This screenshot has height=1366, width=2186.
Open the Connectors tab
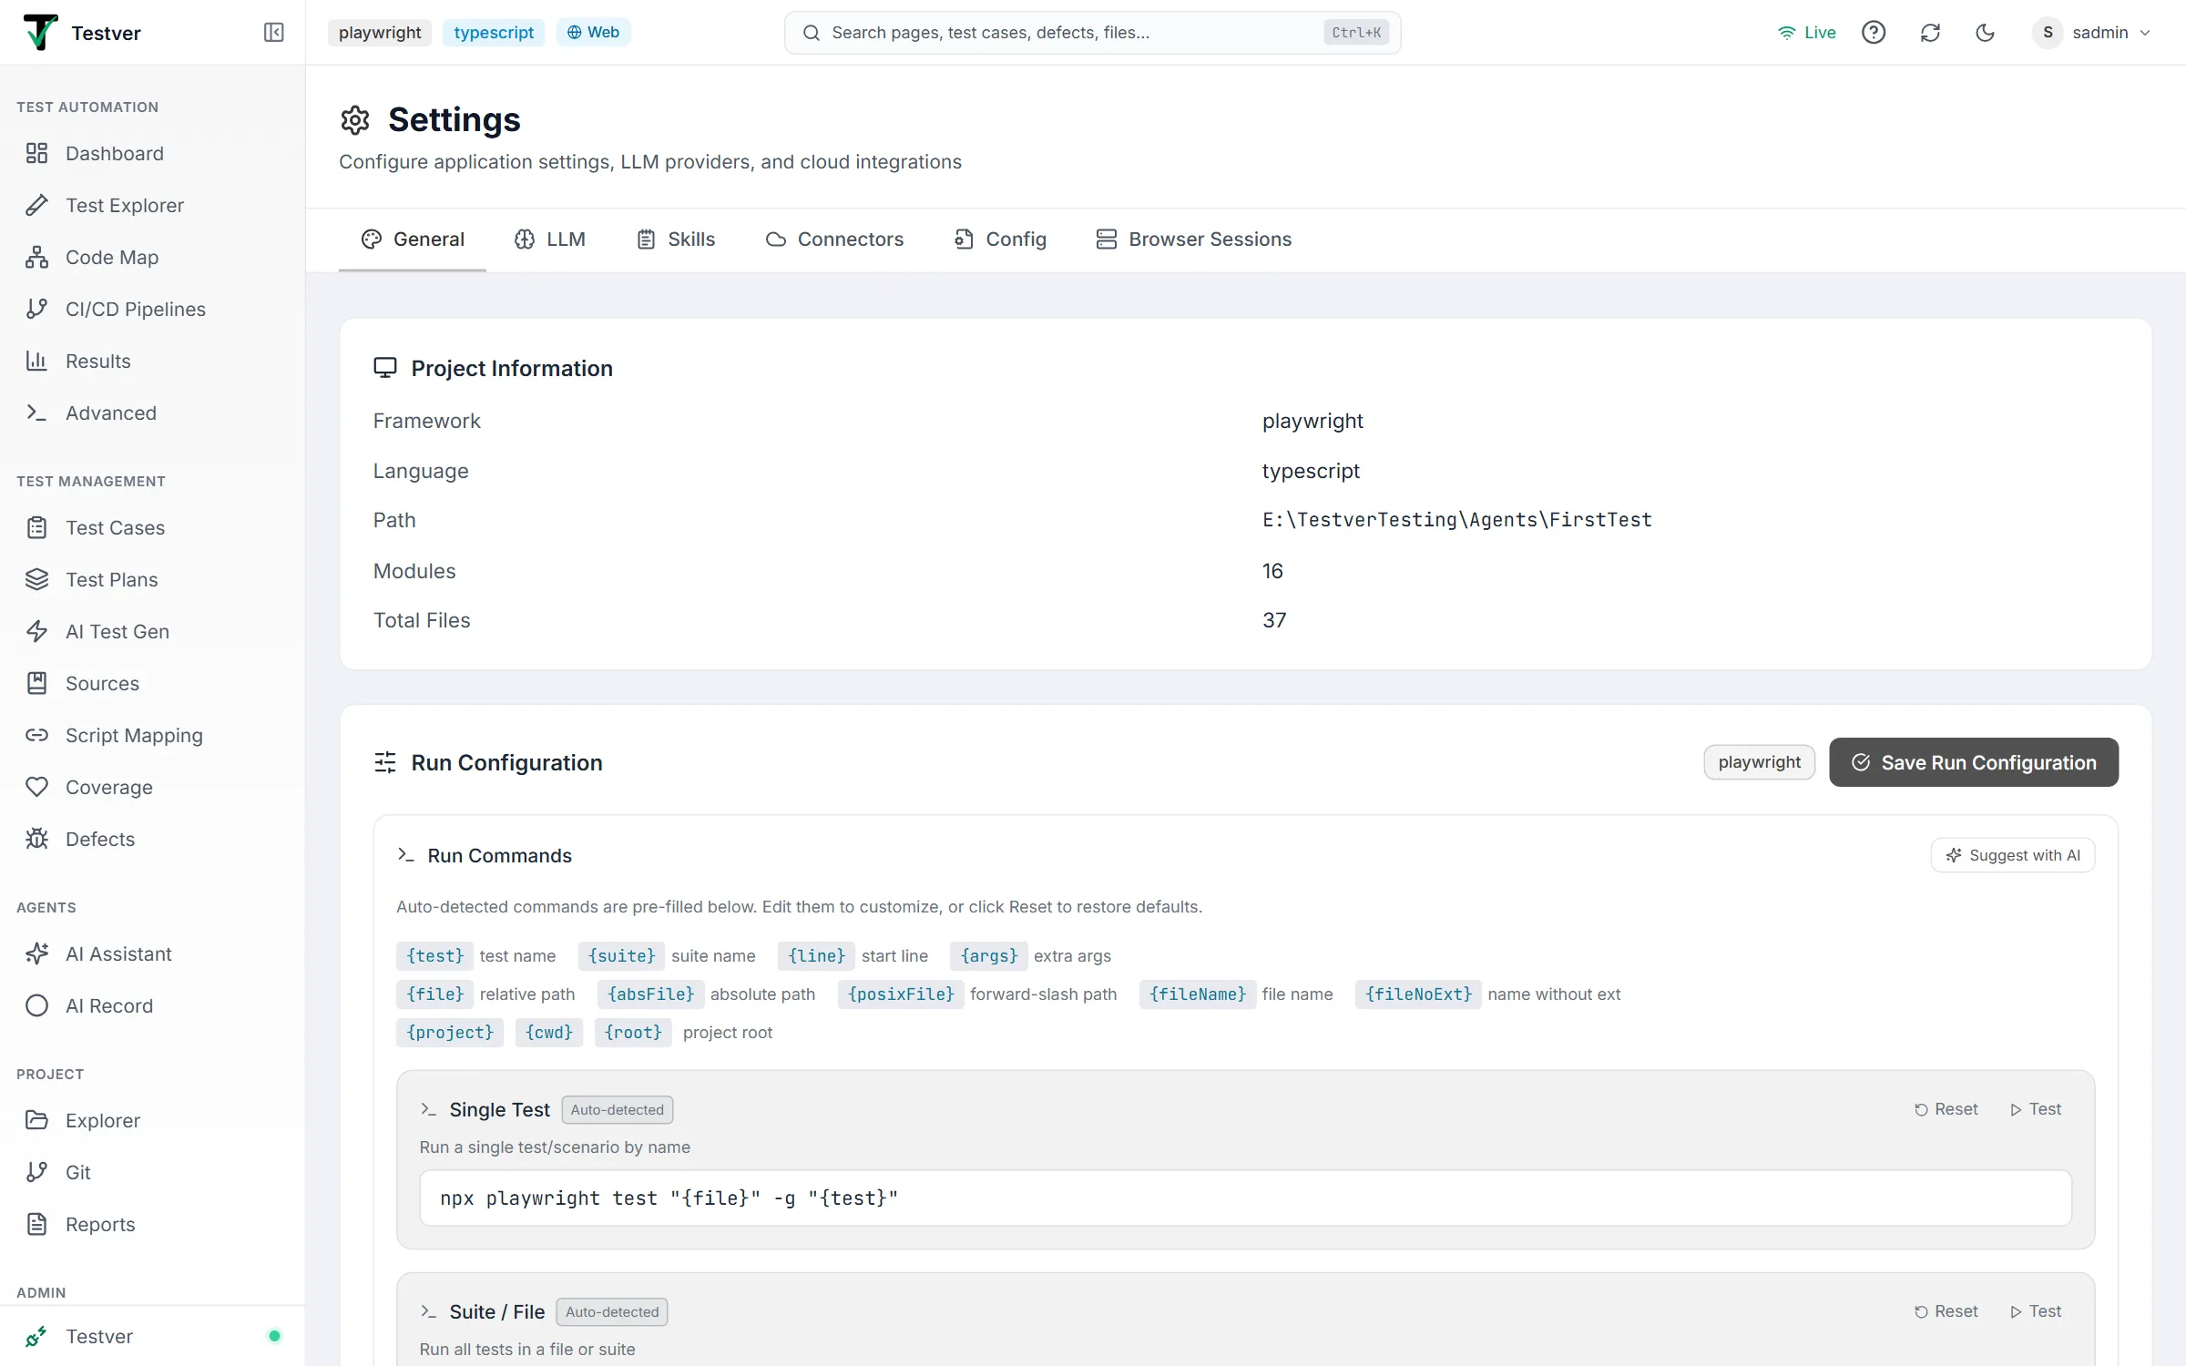click(834, 239)
